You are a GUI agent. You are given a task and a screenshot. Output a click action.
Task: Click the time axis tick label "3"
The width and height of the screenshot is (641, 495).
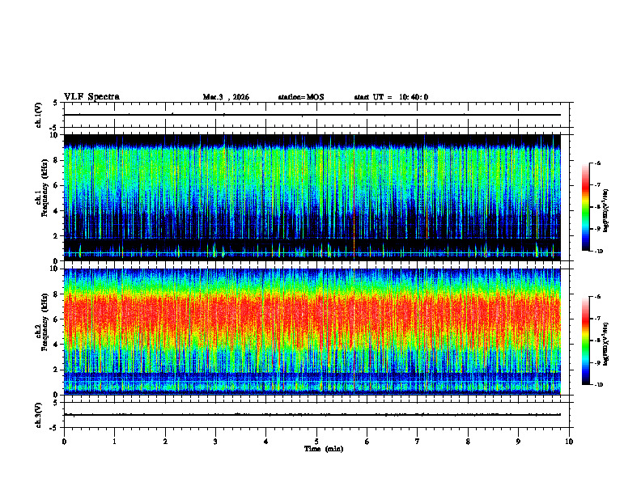(x=215, y=442)
